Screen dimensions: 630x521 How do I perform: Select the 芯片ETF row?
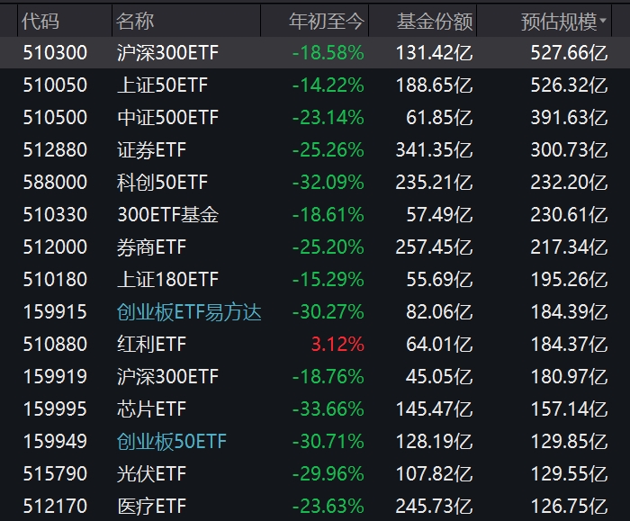tap(151, 409)
